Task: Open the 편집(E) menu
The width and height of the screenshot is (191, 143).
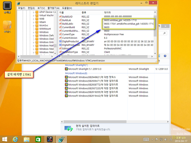Action: click(31, 8)
